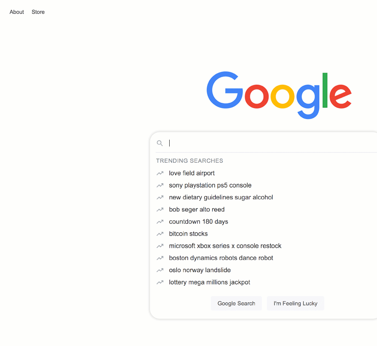Open the Store link
377x346 pixels.
tap(38, 12)
